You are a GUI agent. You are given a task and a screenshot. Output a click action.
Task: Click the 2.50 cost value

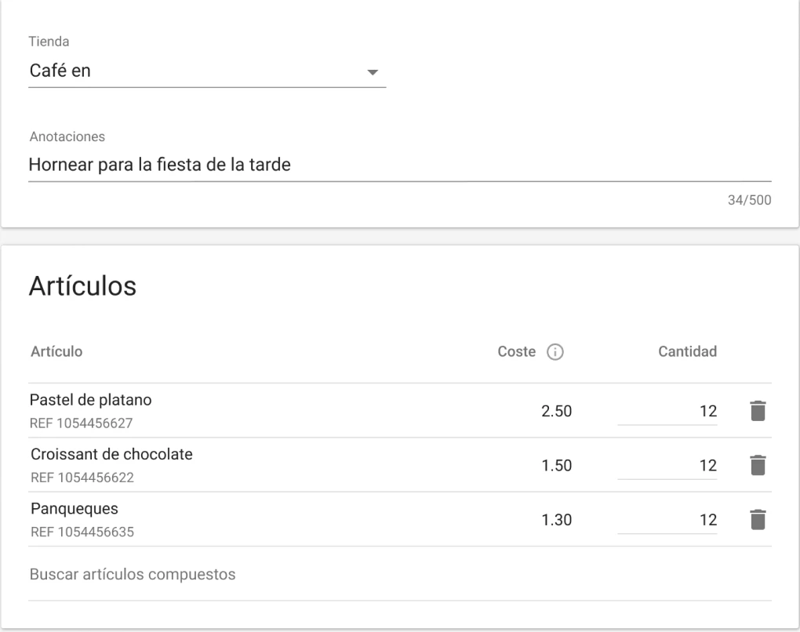557,411
